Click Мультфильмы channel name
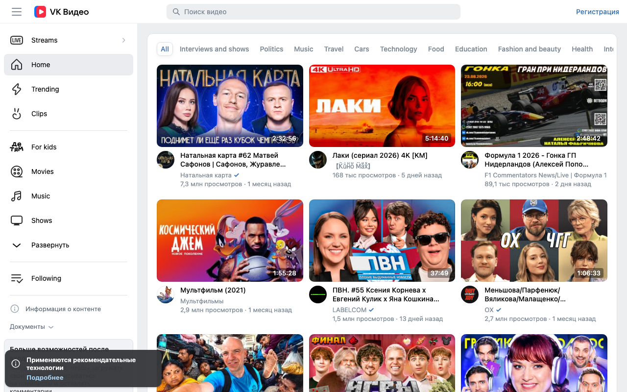The height and width of the screenshot is (392, 627). point(202,301)
